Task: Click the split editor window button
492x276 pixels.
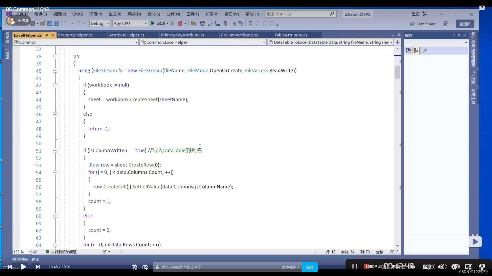Action: pyautogui.click(x=398, y=42)
